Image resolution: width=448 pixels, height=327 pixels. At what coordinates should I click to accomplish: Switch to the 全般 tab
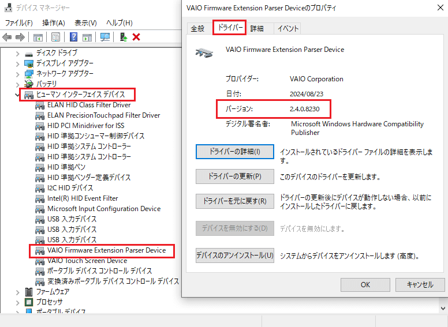click(x=197, y=28)
